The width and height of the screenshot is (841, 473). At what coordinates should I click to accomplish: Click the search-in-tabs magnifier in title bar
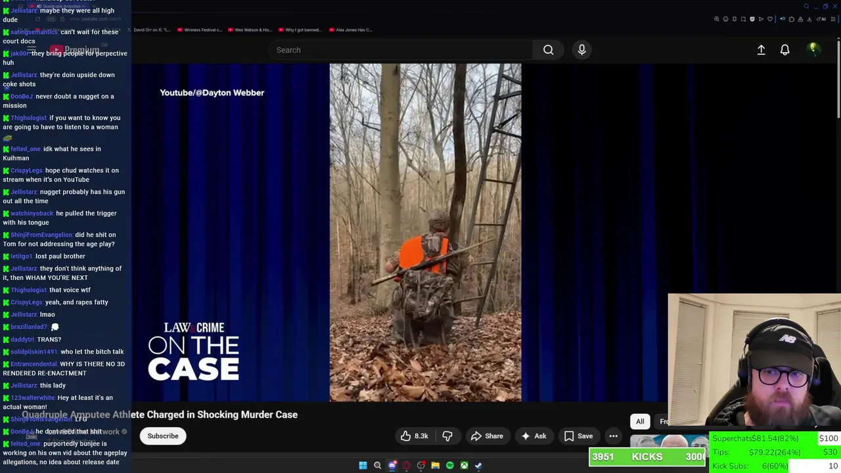pyautogui.click(x=806, y=7)
